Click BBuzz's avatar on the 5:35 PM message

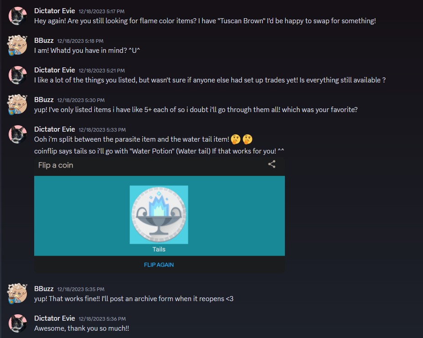tap(18, 293)
